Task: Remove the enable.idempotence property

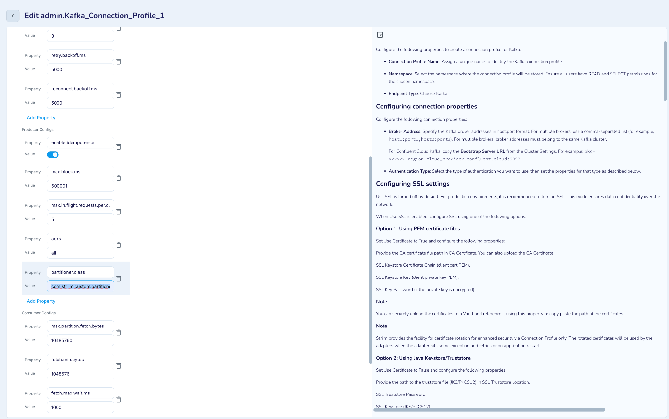Action: [119, 147]
